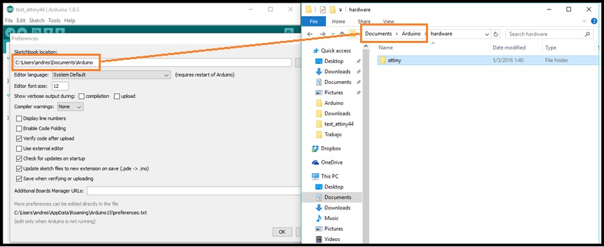Uncheck Save when verifying or uploading

[19, 179]
